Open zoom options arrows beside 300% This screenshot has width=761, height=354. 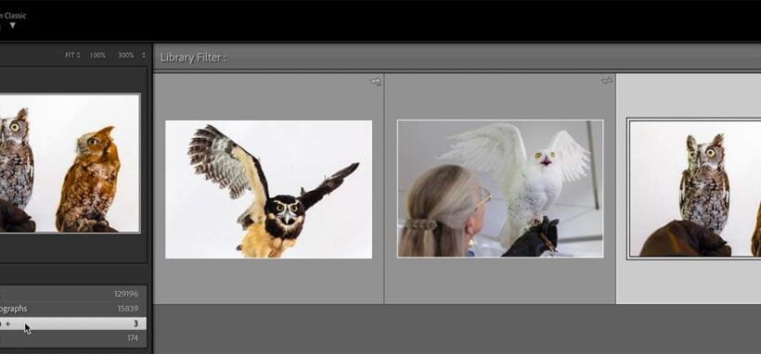143,56
